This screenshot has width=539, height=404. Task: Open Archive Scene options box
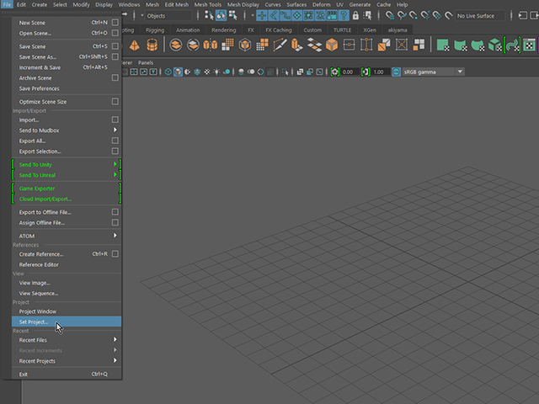point(115,78)
